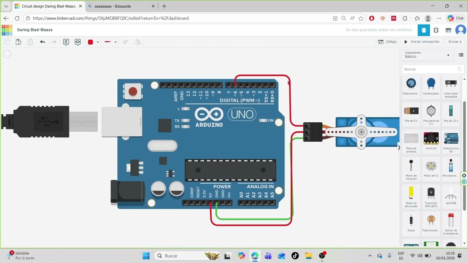Open browser settings three-dot menu
The height and width of the screenshot is (263, 468).
439,18
